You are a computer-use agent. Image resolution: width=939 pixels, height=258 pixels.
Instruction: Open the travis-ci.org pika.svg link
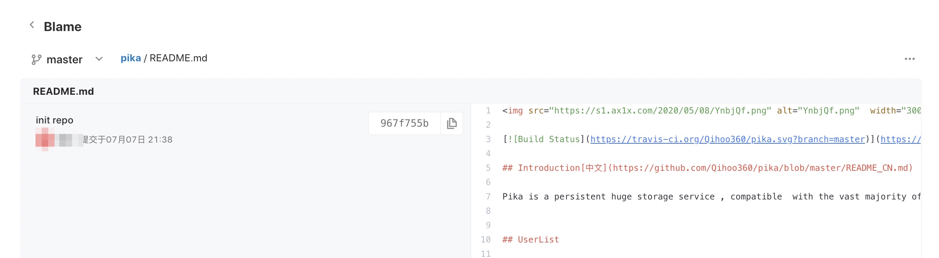click(x=728, y=139)
